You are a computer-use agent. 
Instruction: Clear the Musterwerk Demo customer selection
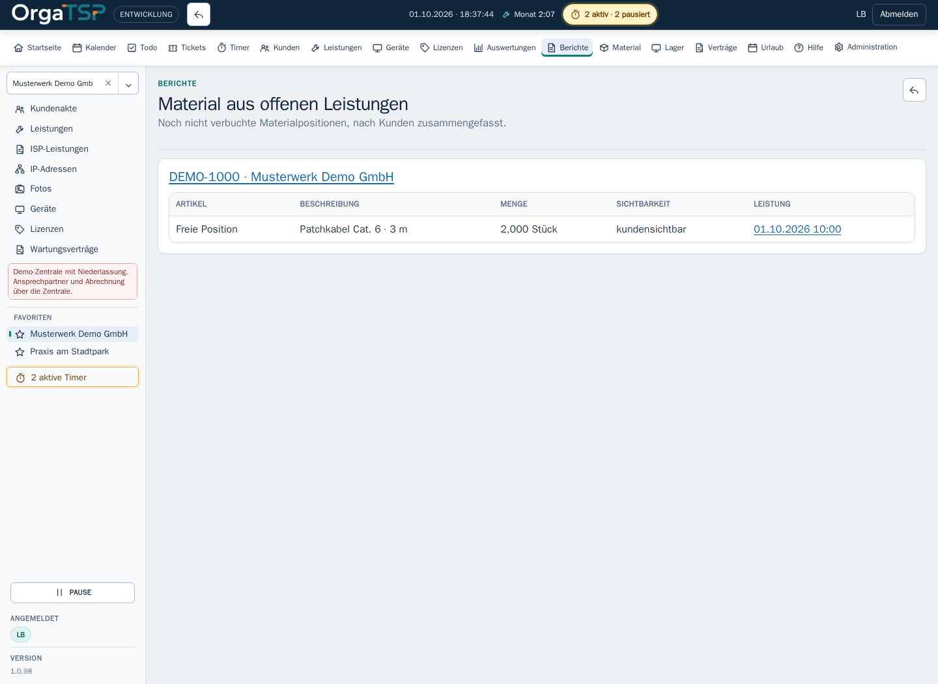pyautogui.click(x=108, y=83)
